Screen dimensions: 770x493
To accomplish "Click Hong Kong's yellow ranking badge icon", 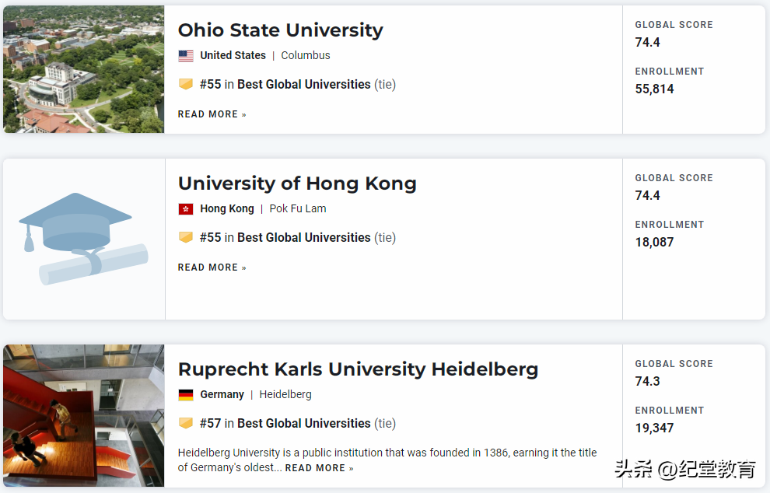I will coord(186,237).
